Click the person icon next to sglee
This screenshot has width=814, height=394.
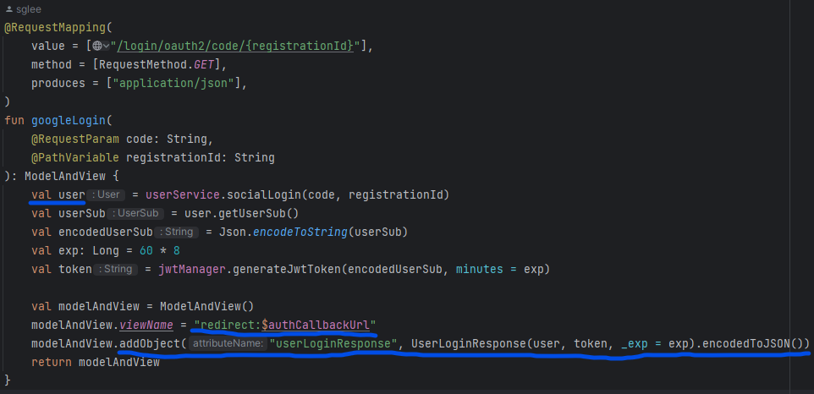[x=8, y=9]
